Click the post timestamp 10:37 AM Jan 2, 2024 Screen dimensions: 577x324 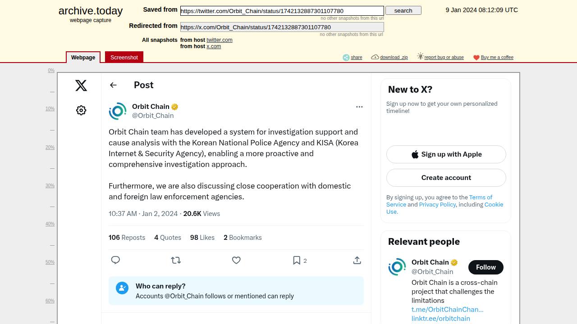pos(143,214)
